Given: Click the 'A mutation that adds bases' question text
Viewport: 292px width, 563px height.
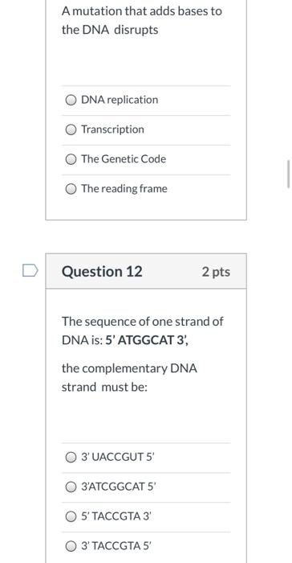Looking at the screenshot, I should click(x=142, y=20).
